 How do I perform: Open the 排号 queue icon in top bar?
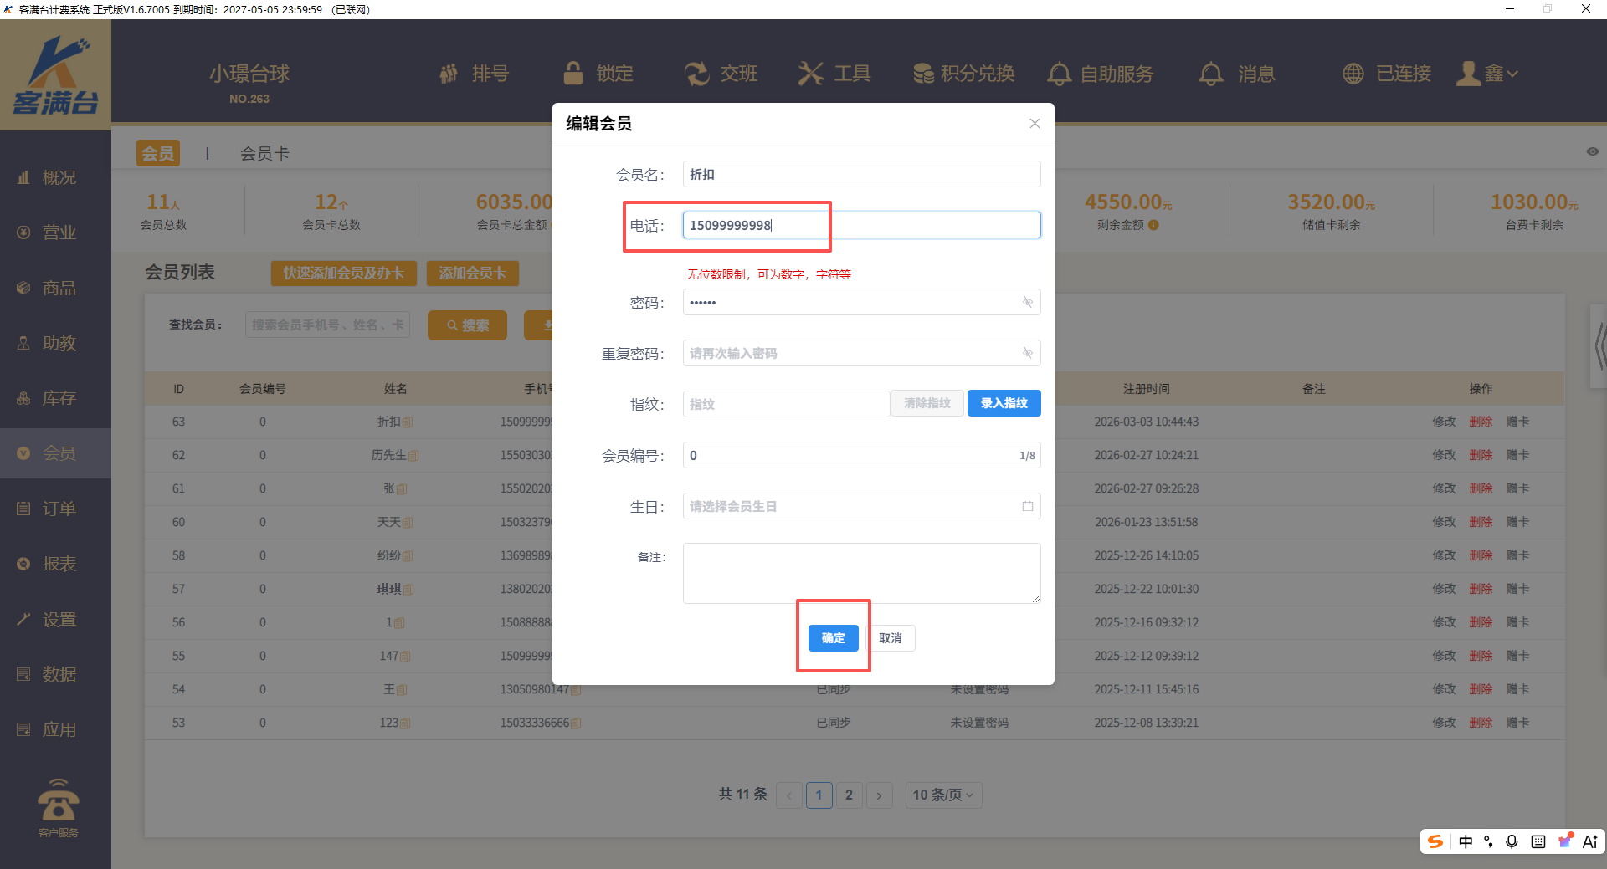point(449,74)
